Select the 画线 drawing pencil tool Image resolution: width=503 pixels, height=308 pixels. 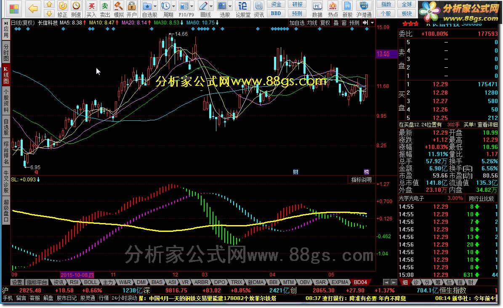(203, 6)
